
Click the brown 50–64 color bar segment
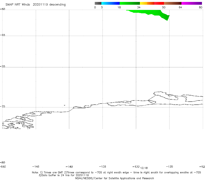(173, 3)
